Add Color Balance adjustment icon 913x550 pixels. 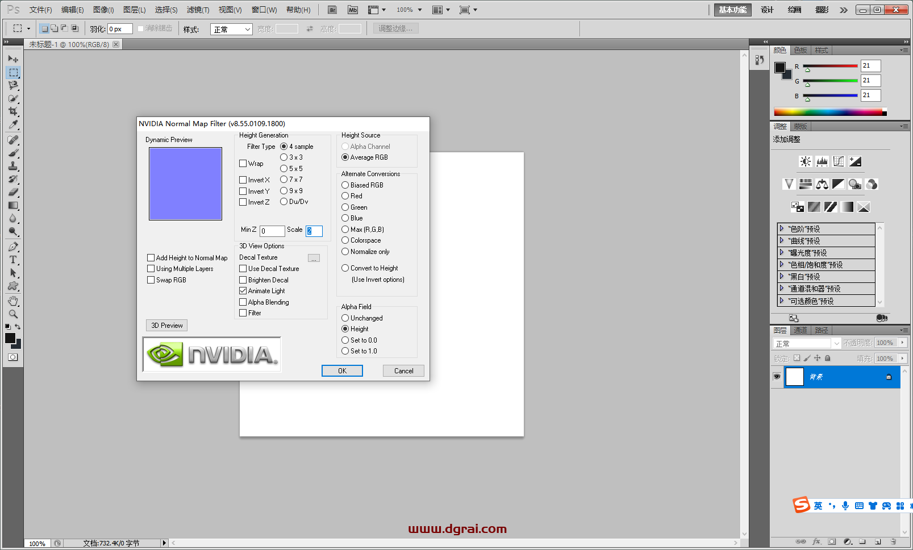click(822, 184)
